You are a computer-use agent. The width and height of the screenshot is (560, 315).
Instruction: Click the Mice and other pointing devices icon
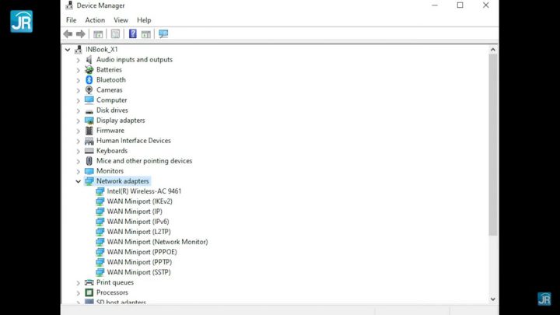tap(89, 161)
